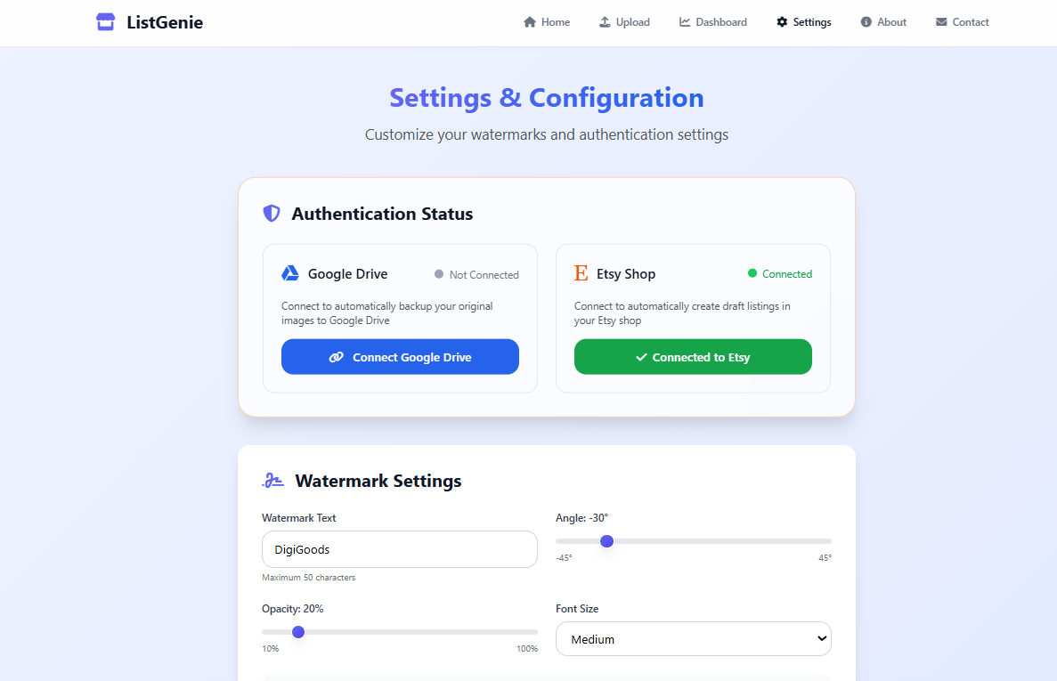Click the Home house icon
The height and width of the screenshot is (681, 1057).
click(x=529, y=22)
